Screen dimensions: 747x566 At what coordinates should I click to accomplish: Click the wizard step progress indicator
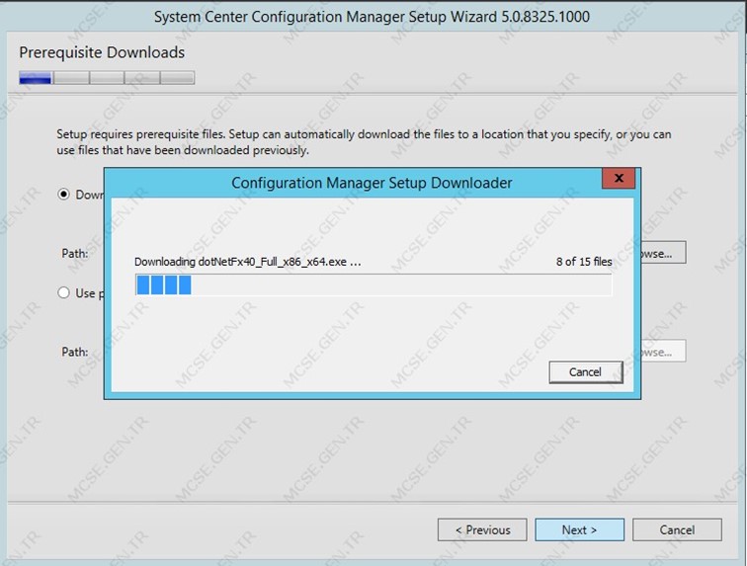click(107, 78)
